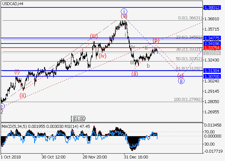Viewport: 225px width, 161px height.
Task: Select the red (iv) wave label
Action: pyautogui.click(x=103, y=56)
